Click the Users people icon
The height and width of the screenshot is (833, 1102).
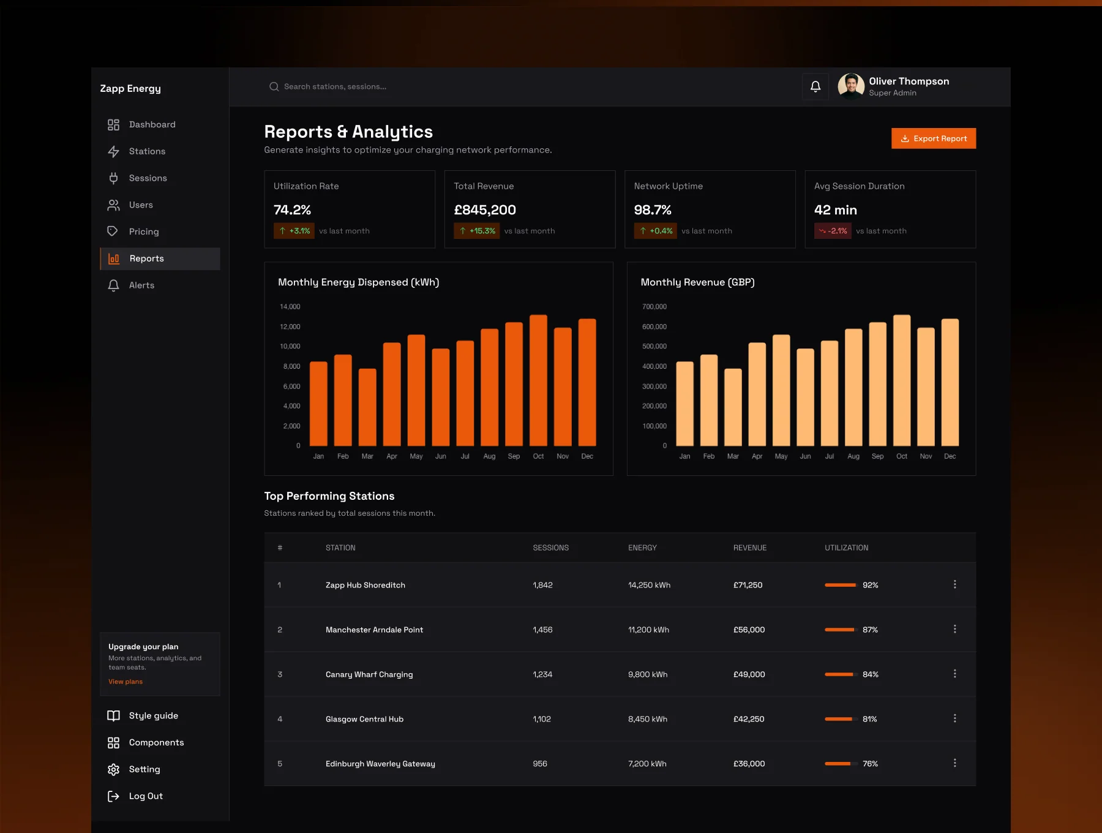coord(113,205)
